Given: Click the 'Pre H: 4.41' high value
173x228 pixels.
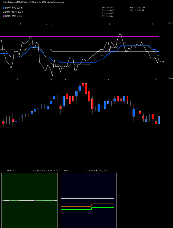Looking at the screenshot, I should [x=108, y=10].
